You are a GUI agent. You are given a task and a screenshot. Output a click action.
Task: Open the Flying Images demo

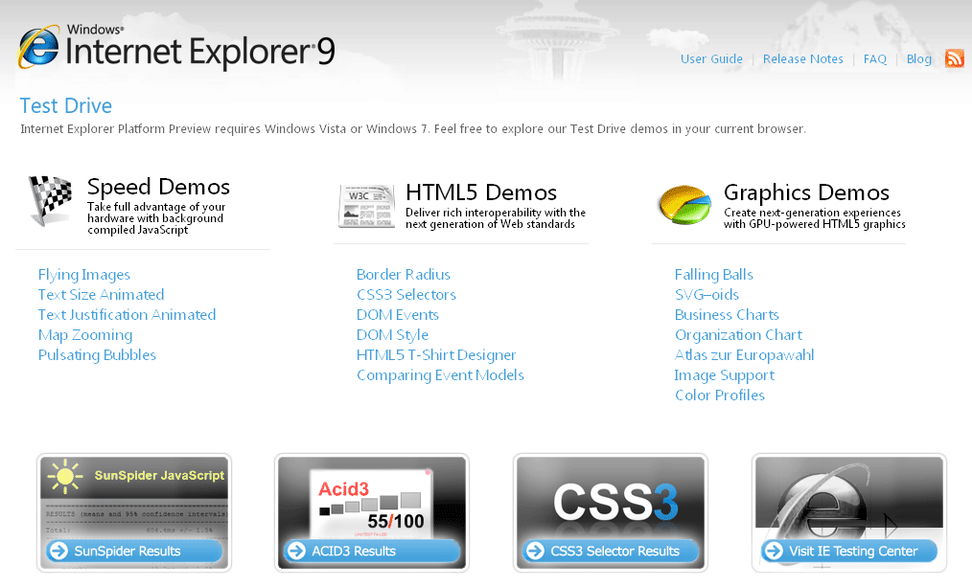coord(84,275)
